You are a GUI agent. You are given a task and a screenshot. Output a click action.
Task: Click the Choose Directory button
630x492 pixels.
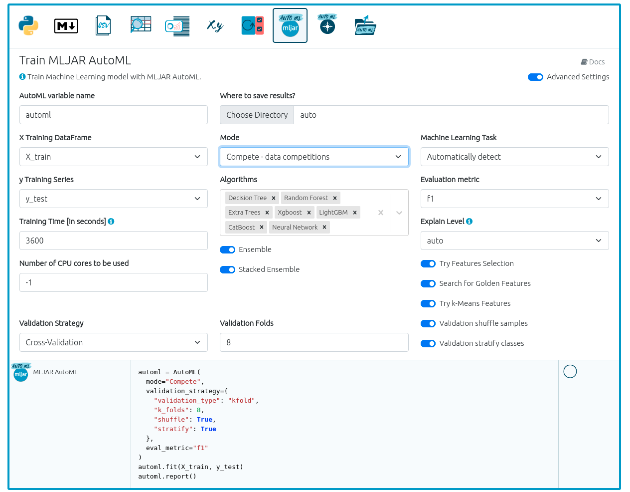(257, 115)
